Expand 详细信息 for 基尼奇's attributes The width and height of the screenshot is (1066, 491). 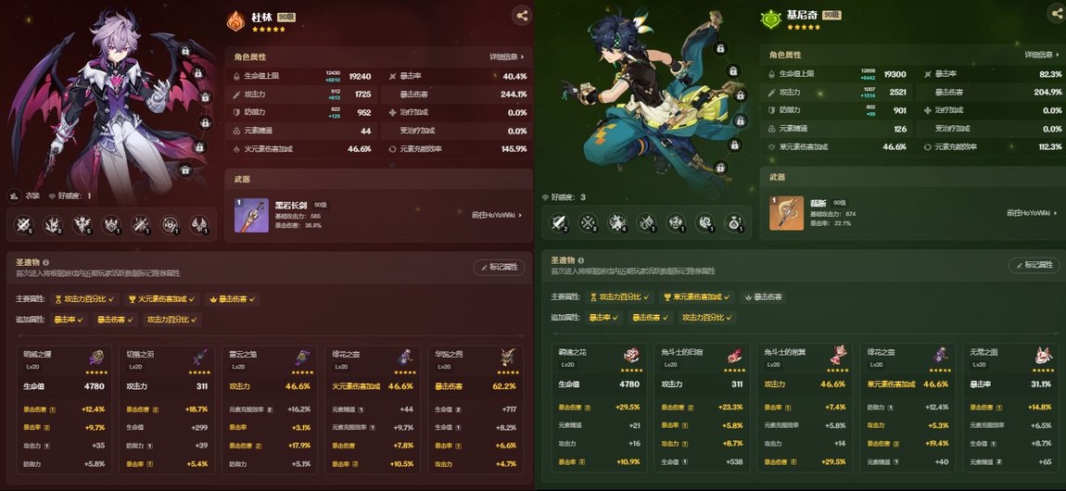(x=1043, y=55)
